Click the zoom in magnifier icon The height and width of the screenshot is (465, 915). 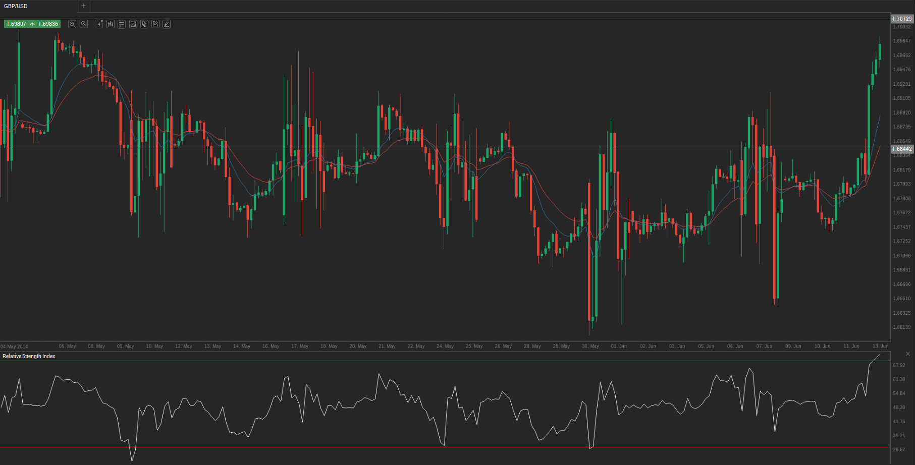tap(84, 24)
